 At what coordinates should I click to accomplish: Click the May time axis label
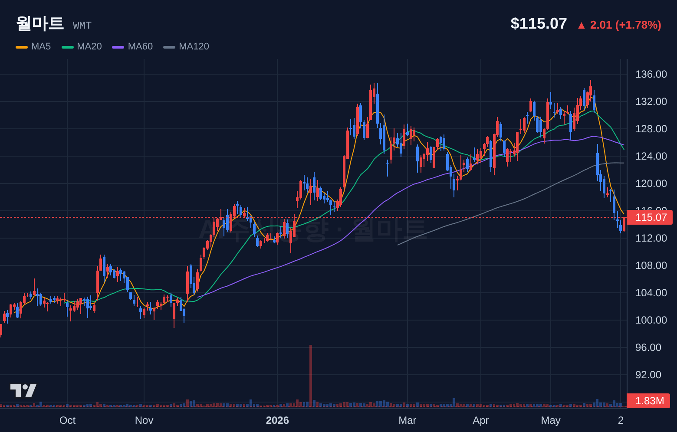pyautogui.click(x=551, y=420)
